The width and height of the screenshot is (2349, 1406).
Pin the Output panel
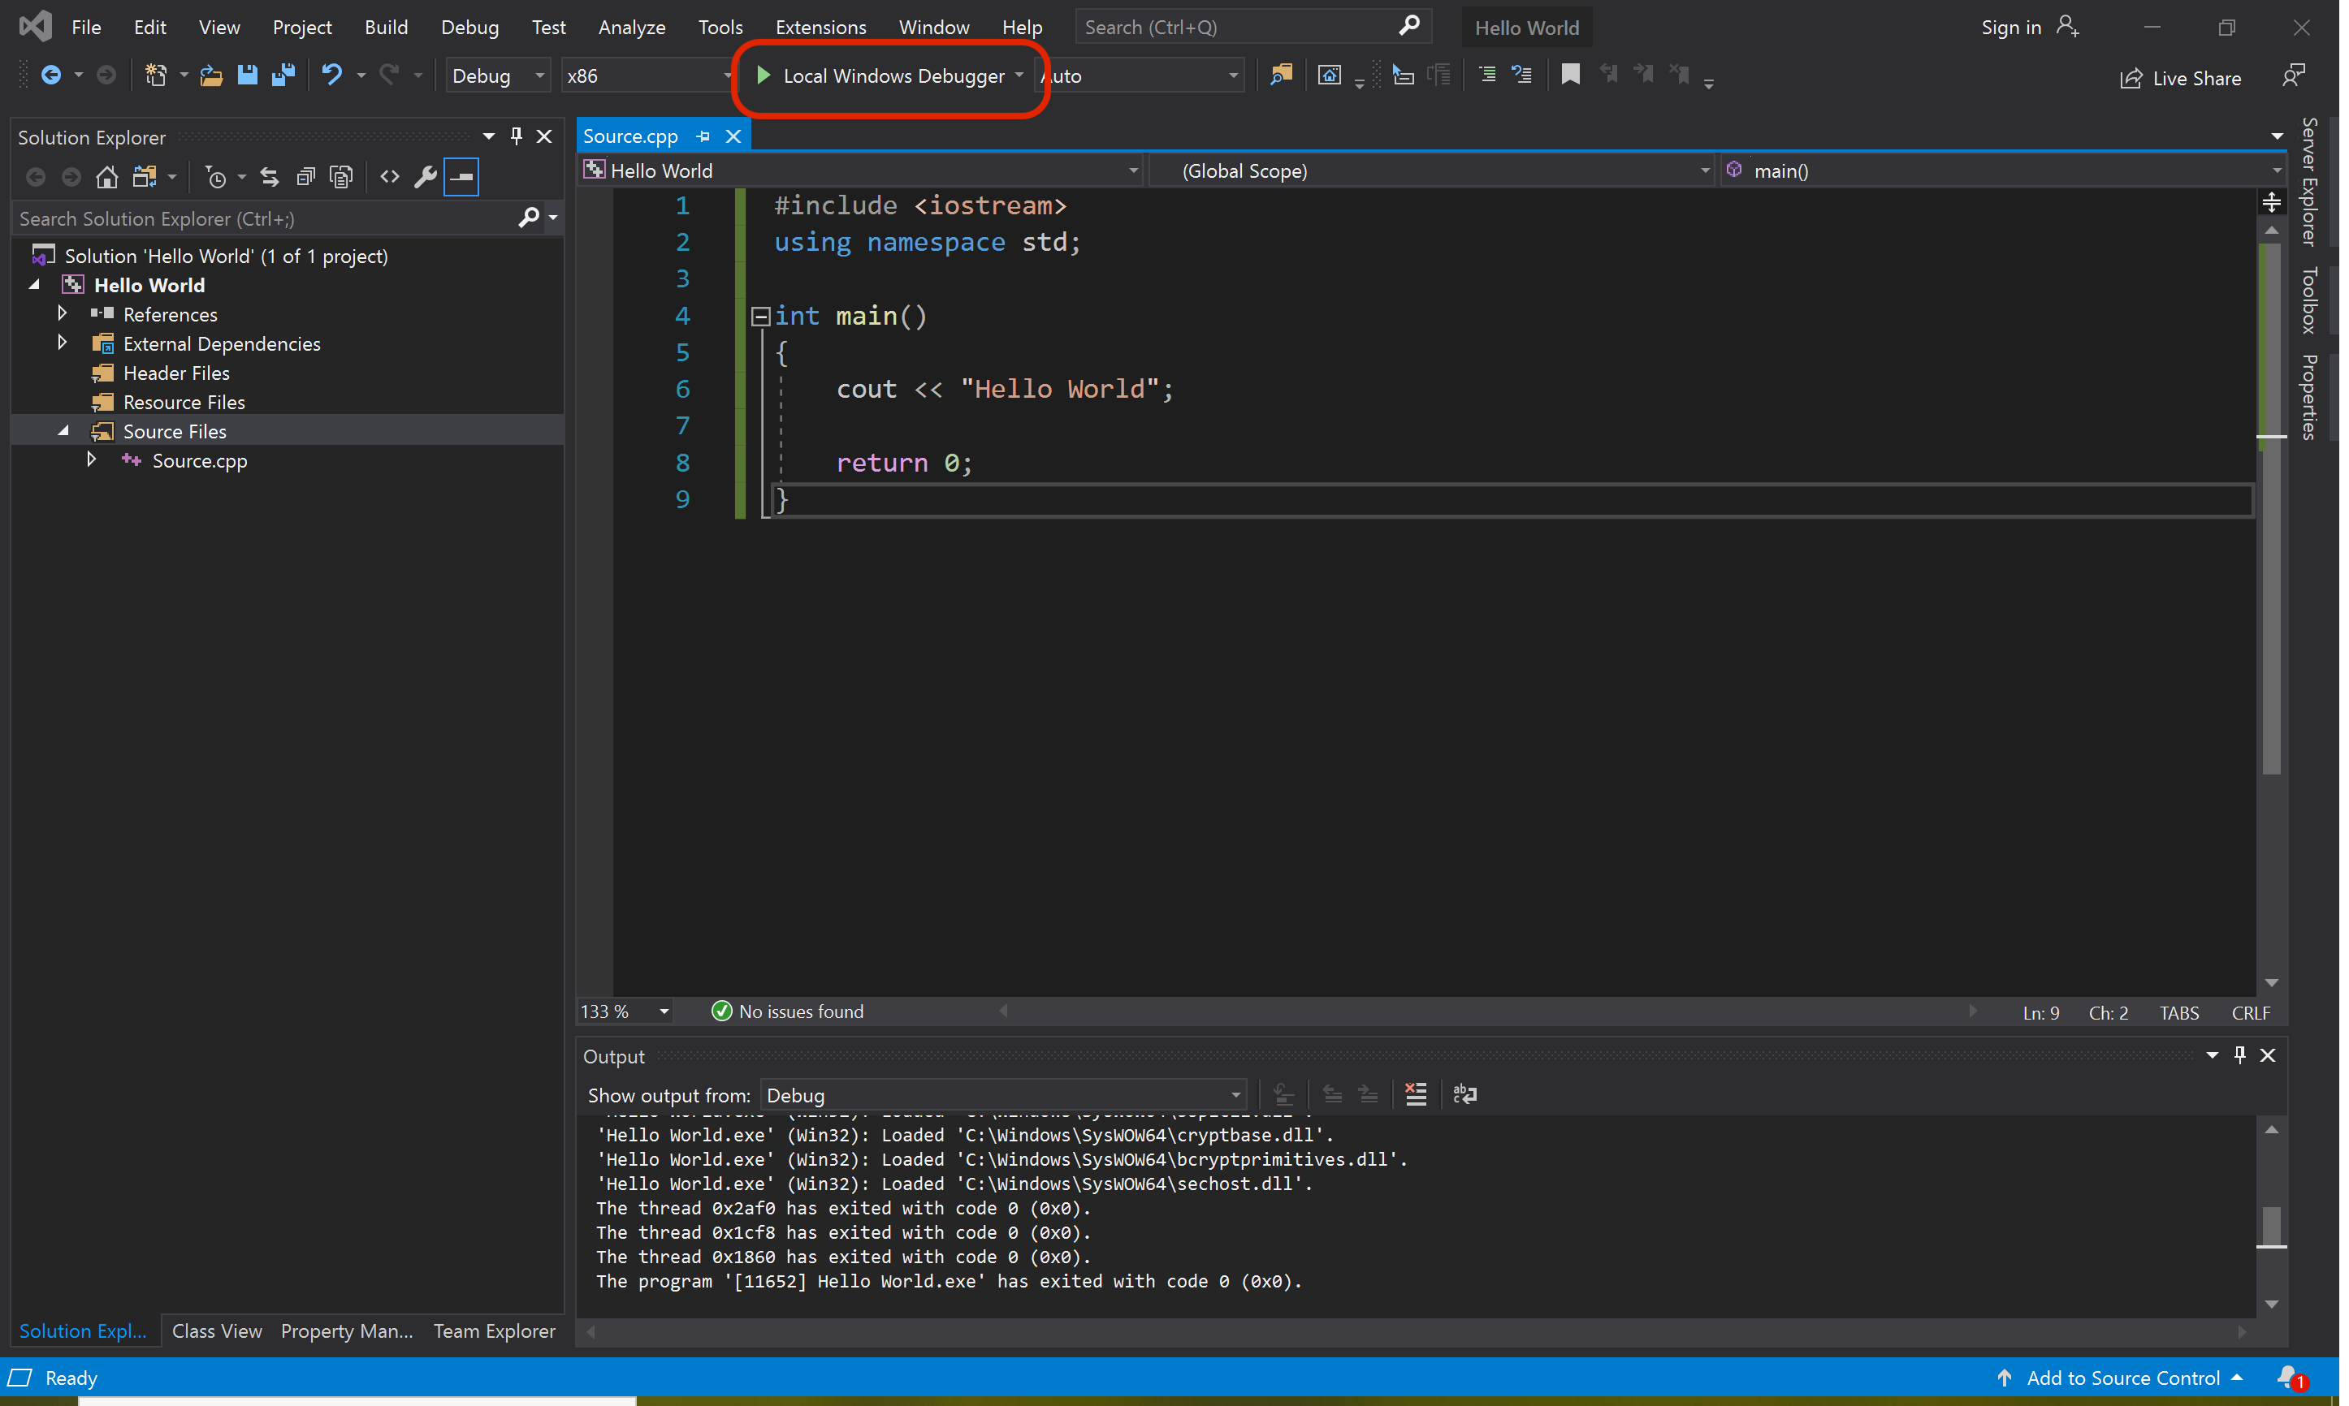pyautogui.click(x=2240, y=1054)
